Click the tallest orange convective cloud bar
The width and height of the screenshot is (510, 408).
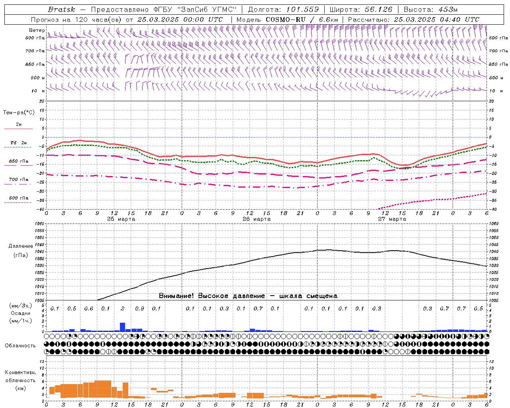[103, 389]
